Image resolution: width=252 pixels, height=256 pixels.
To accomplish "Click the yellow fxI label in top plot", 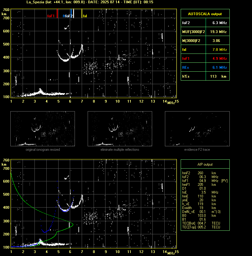I will [x=85, y=16].
